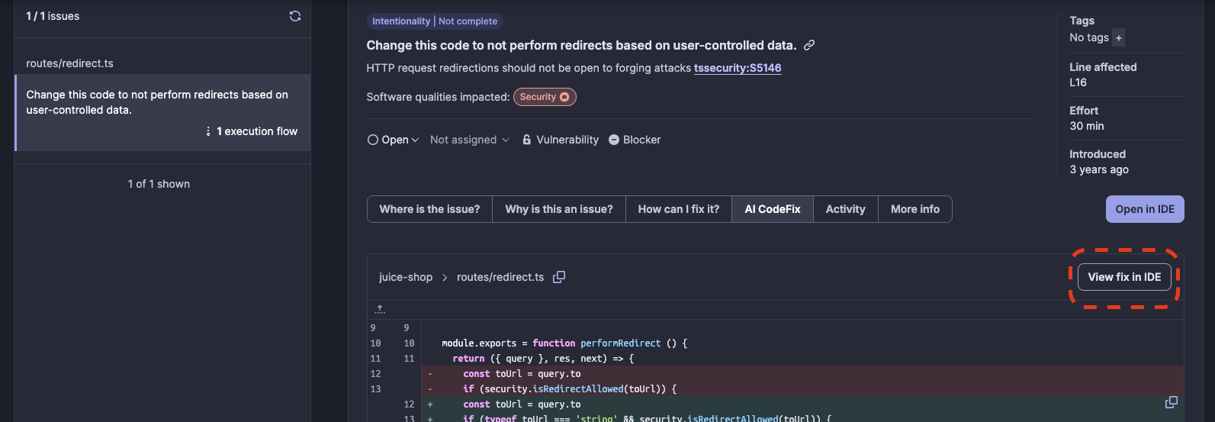Click the View fix in IDE button
The image size is (1215, 422).
coord(1124,277)
